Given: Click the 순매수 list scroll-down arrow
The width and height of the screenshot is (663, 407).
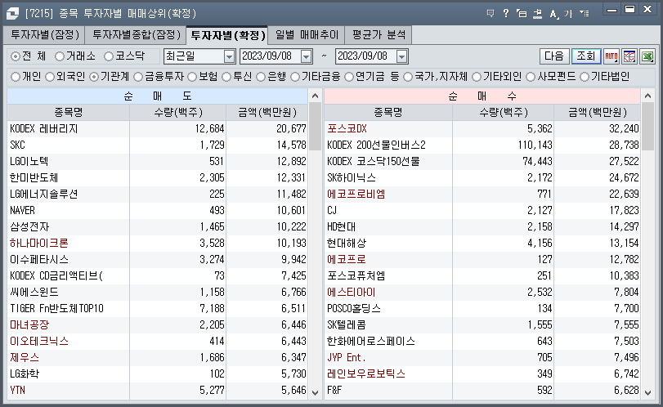Looking at the screenshot, I should pyautogui.click(x=647, y=392).
